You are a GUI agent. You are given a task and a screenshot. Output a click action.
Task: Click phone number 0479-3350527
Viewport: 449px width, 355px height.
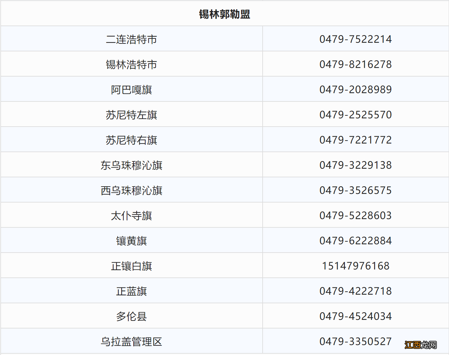356,341
